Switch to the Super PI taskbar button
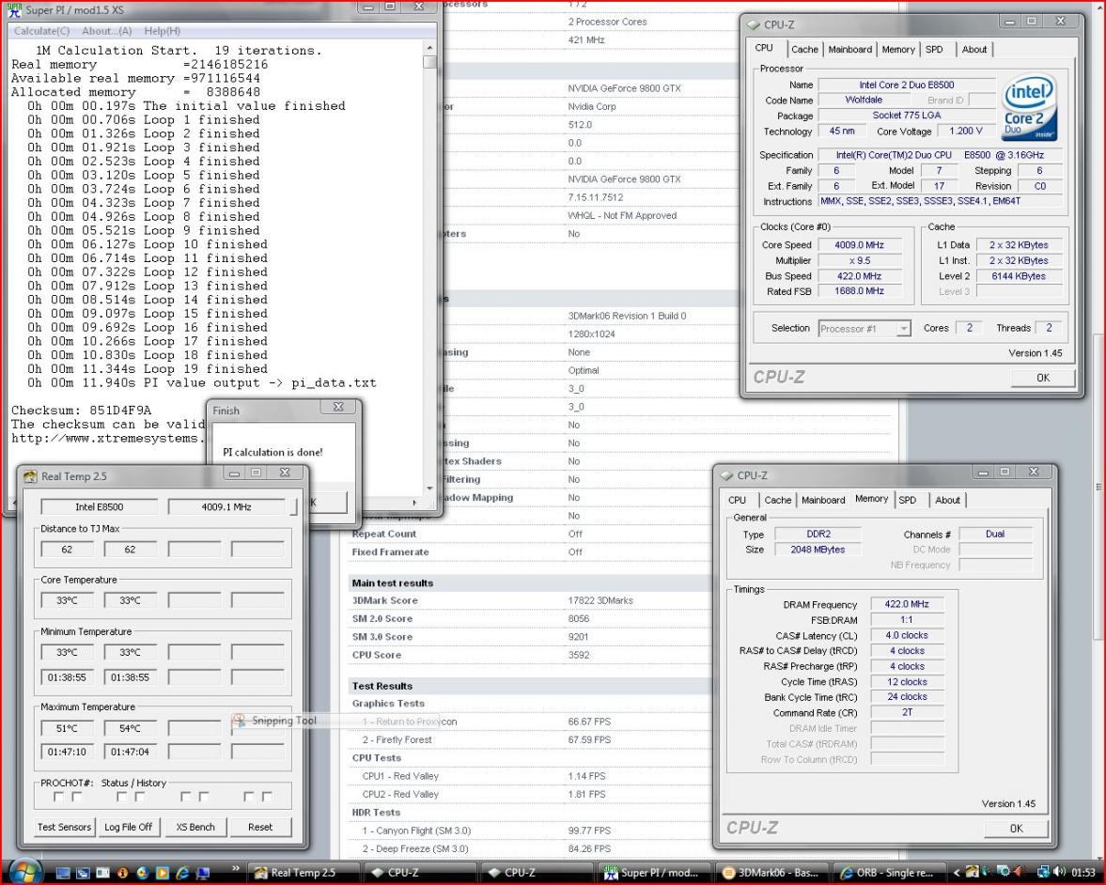 click(652, 872)
